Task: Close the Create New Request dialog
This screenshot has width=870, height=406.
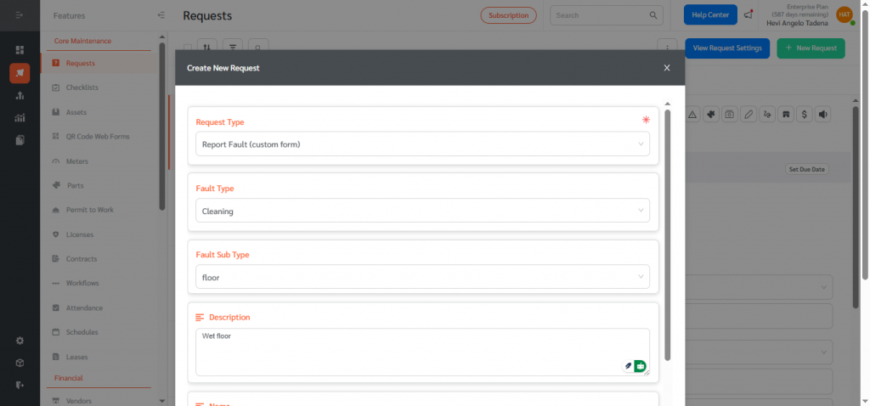Action: coord(667,68)
